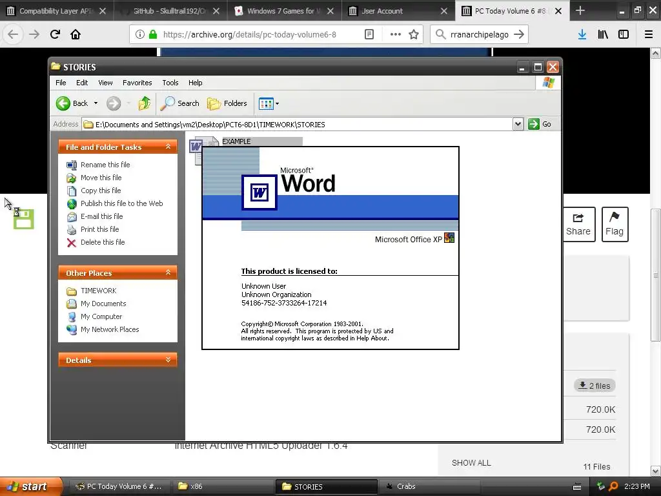Click the globe publish icon
661x496 pixels.
pyautogui.click(x=72, y=203)
